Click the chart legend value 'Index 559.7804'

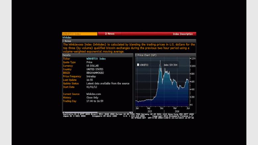[x=170, y=65]
